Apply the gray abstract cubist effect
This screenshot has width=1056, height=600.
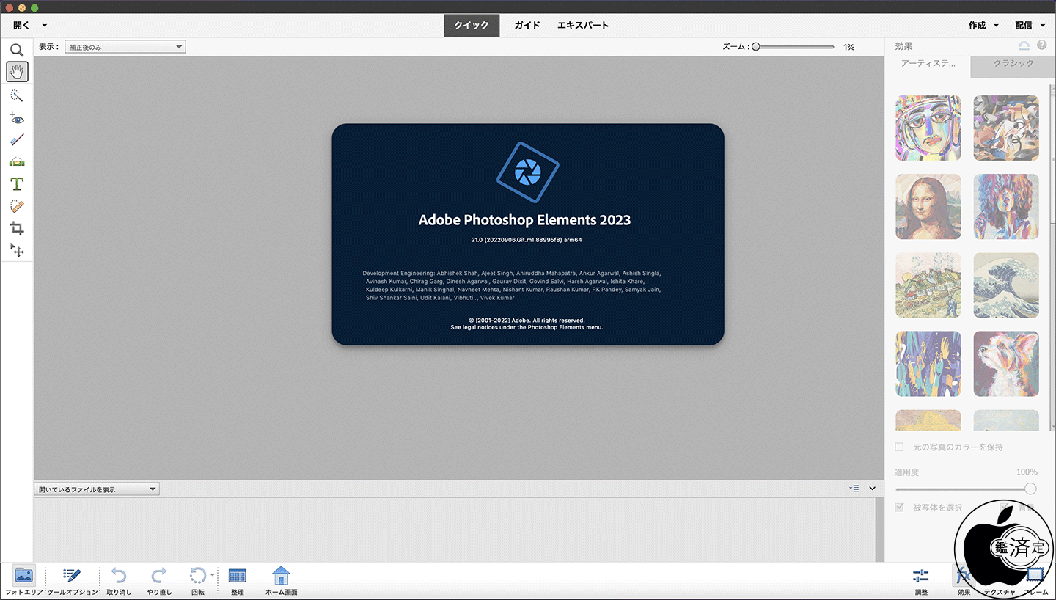click(x=1006, y=128)
